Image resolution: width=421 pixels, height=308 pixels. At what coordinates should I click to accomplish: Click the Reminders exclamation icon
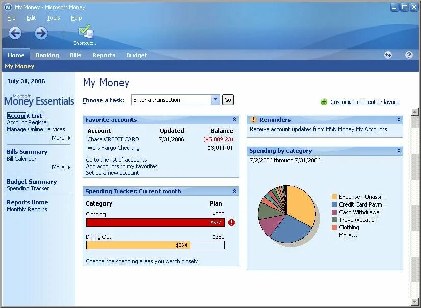coord(253,119)
